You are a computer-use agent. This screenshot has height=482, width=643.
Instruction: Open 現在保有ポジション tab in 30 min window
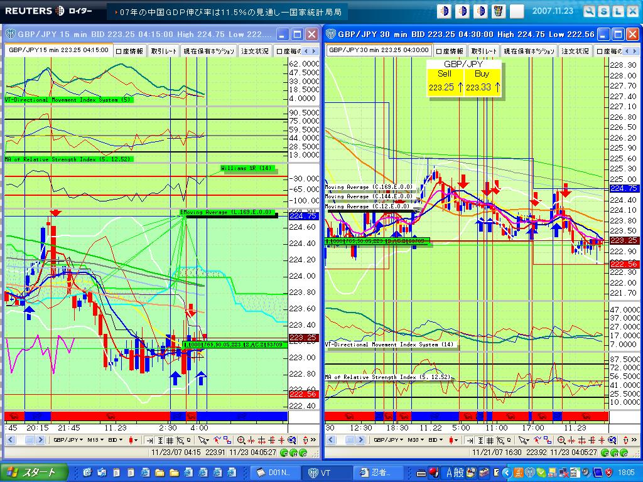pyautogui.click(x=529, y=51)
